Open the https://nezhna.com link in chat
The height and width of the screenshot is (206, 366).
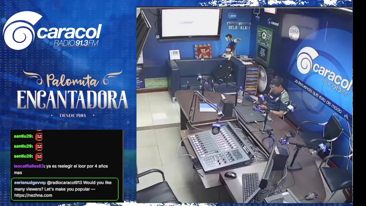pyautogui.click(x=33, y=195)
